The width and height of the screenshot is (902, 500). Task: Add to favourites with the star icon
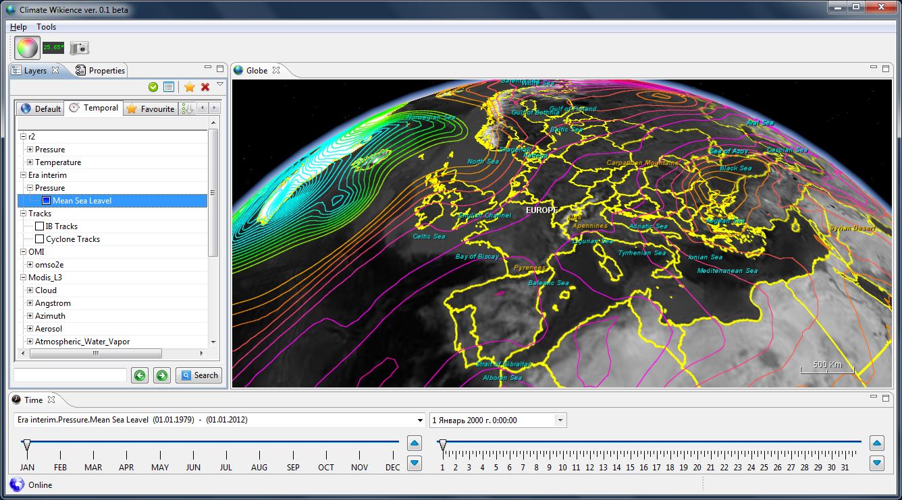(190, 87)
